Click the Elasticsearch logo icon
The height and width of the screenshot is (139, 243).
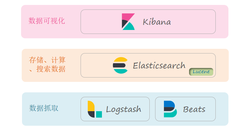(120, 65)
